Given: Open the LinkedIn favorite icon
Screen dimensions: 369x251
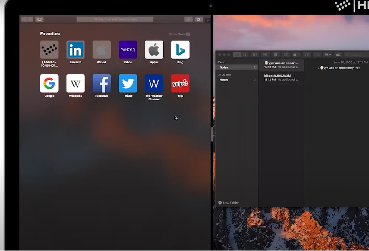Looking at the screenshot, I should [x=75, y=50].
